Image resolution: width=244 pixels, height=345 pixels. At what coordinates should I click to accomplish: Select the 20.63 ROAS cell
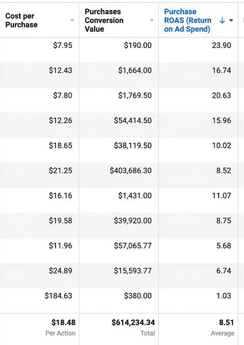coord(222,96)
